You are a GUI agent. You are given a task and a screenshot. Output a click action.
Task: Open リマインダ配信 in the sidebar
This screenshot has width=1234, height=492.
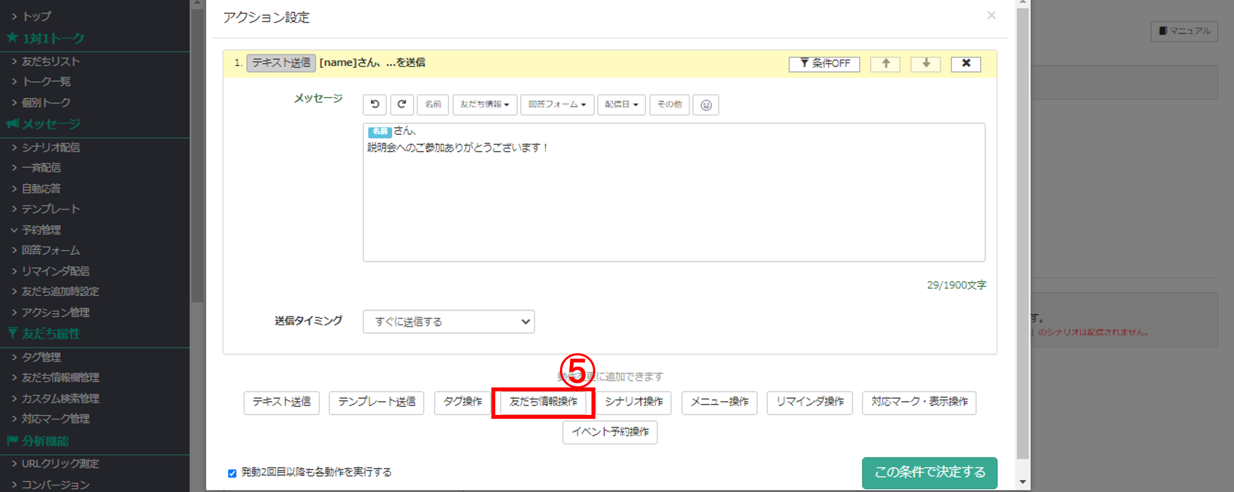(x=56, y=271)
